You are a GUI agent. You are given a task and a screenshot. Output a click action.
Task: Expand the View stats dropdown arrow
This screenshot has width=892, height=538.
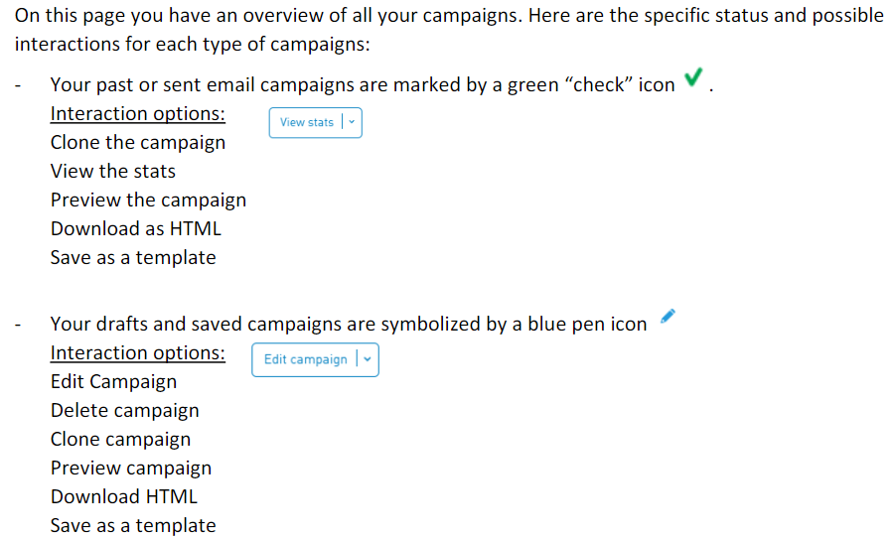coord(352,122)
